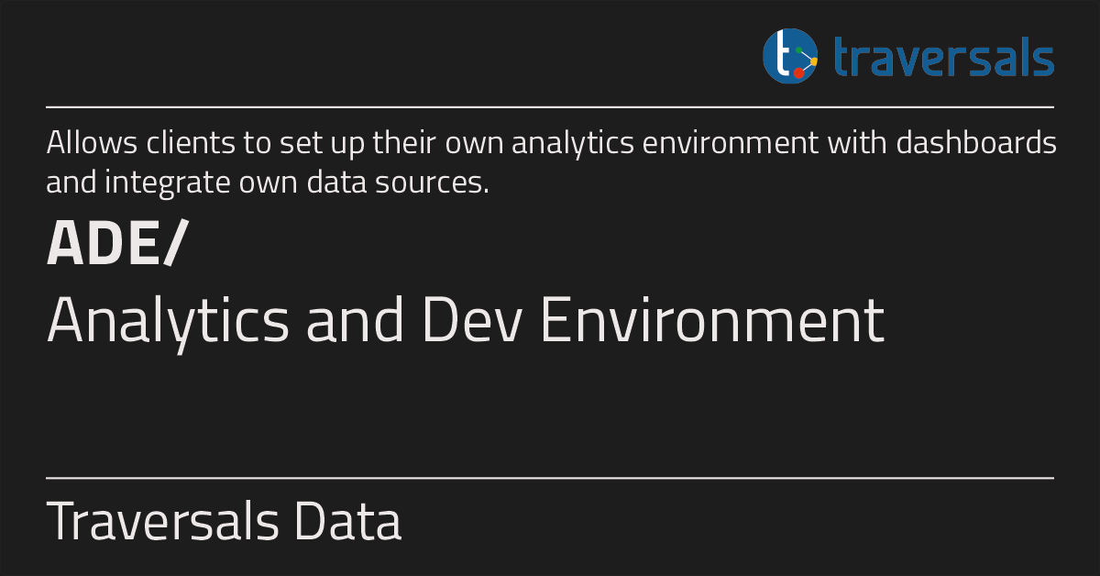Click the green node dot in logo
1100x576 pixels.
tap(798, 50)
